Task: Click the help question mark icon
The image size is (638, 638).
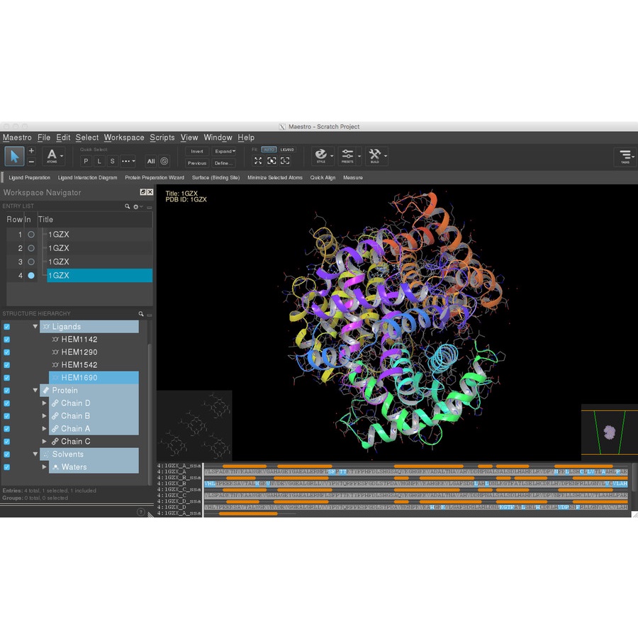Action: 140,512
